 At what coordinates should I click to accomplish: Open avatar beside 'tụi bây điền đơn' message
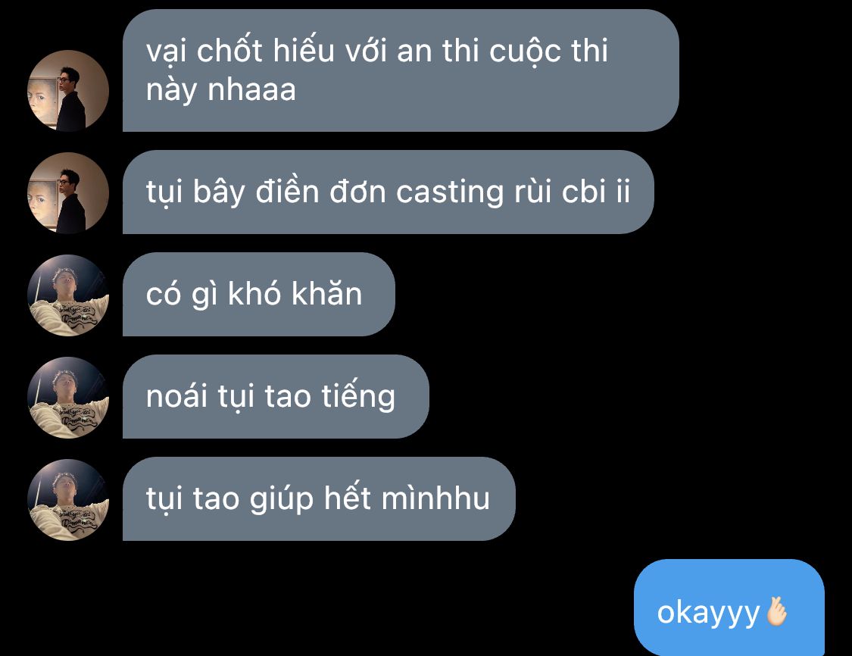coord(68,193)
